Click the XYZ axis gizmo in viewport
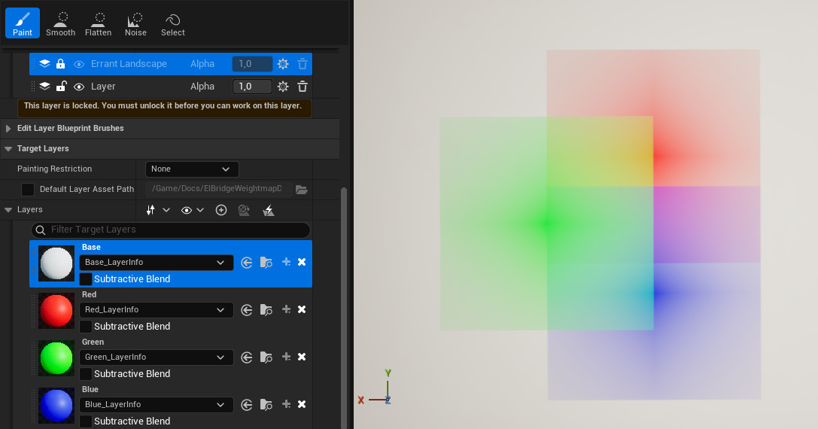The height and width of the screenshot is (429, 818). (376, 388)
